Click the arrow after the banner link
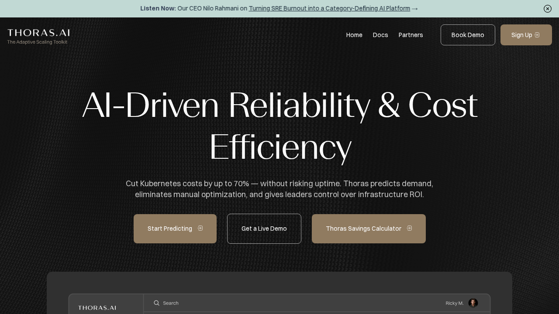The image size is (559, 314). click(x=415, y=9)
